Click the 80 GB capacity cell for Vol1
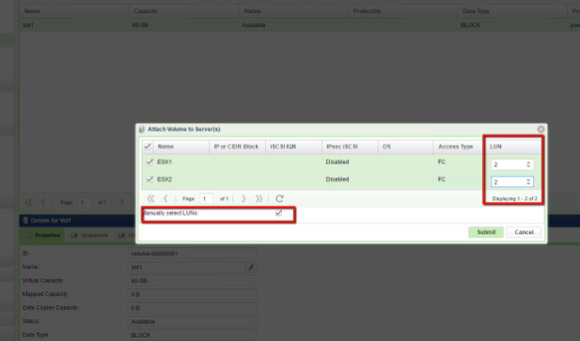This screenshot has height=341, width=580. (140, 25)
